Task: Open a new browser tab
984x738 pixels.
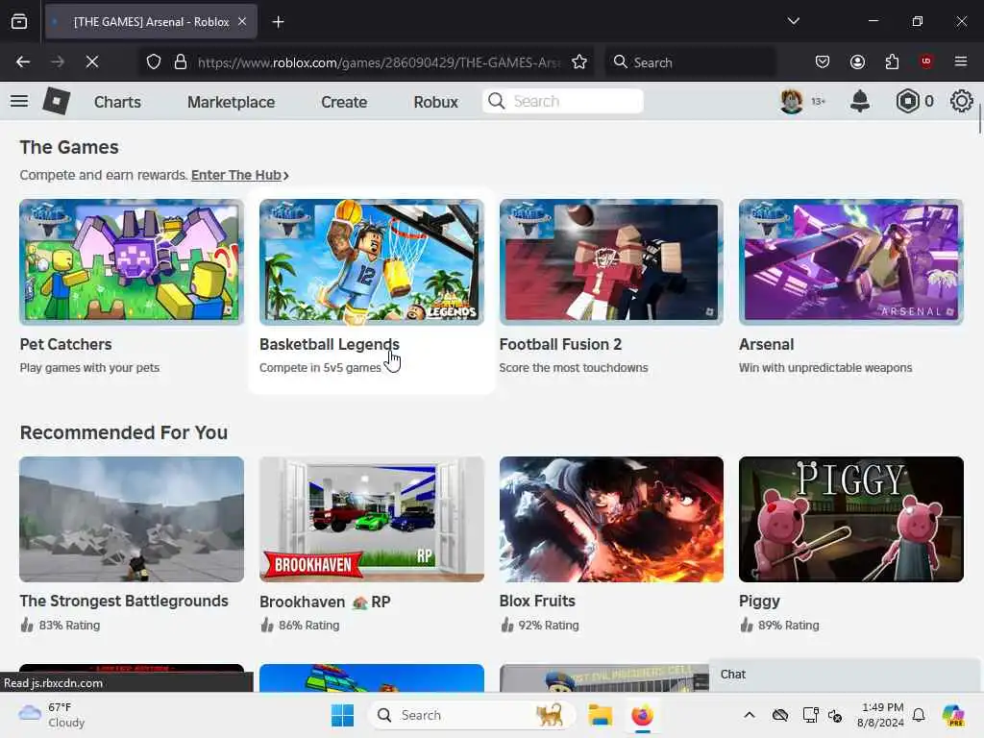Action: pyautogui.click(x=278, y=22)
